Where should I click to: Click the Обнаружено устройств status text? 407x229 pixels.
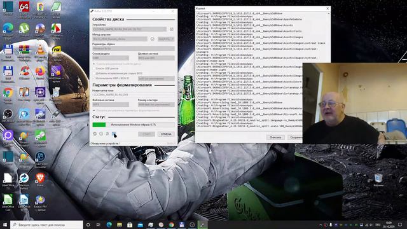pyautogui.click(x=105, y=143)
